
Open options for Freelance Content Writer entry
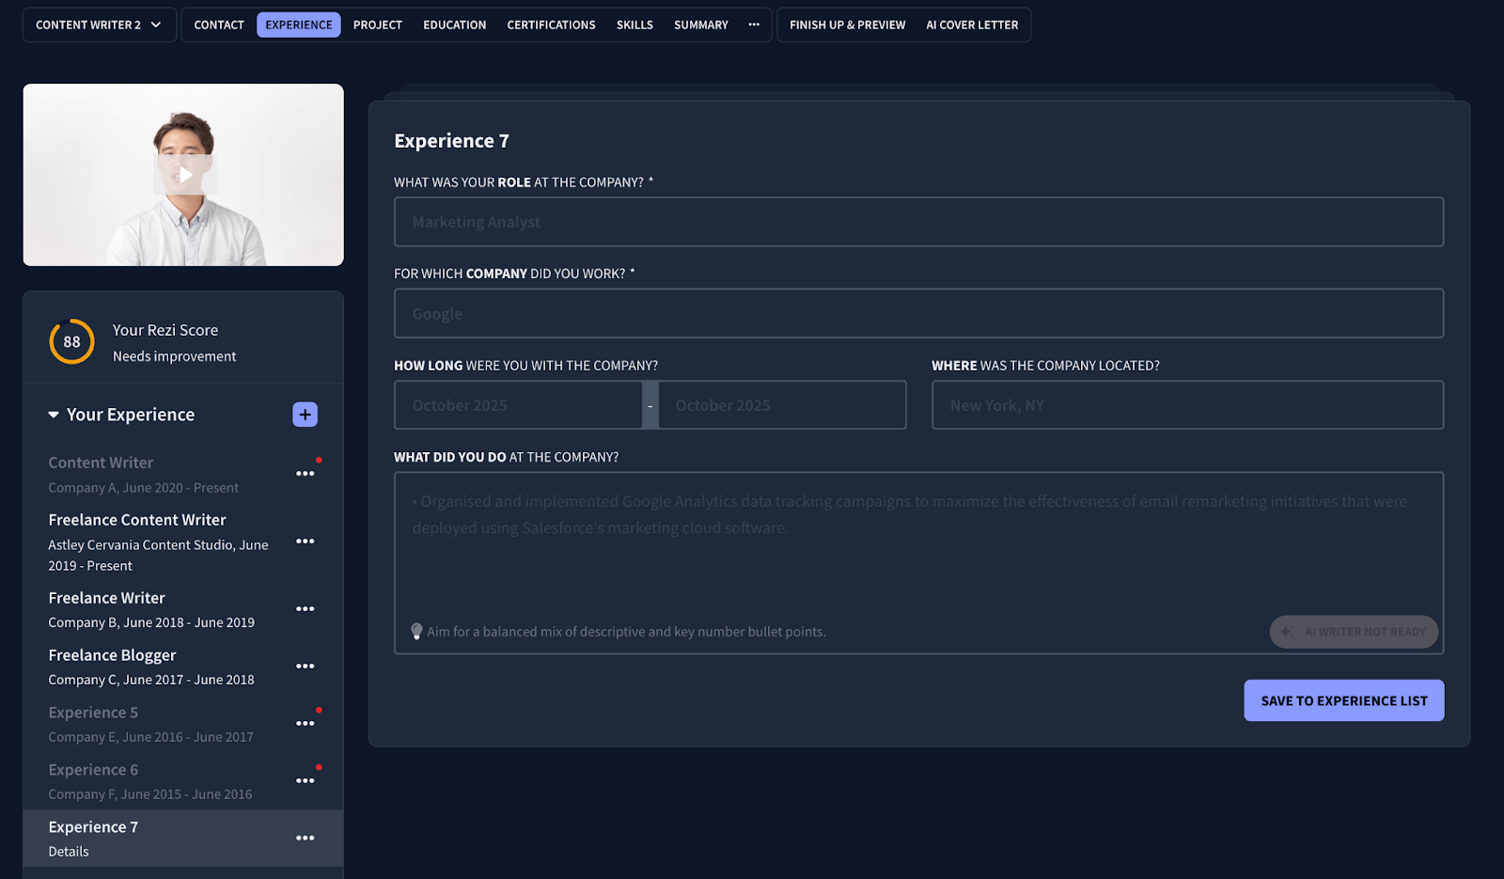tap(305, 542)
